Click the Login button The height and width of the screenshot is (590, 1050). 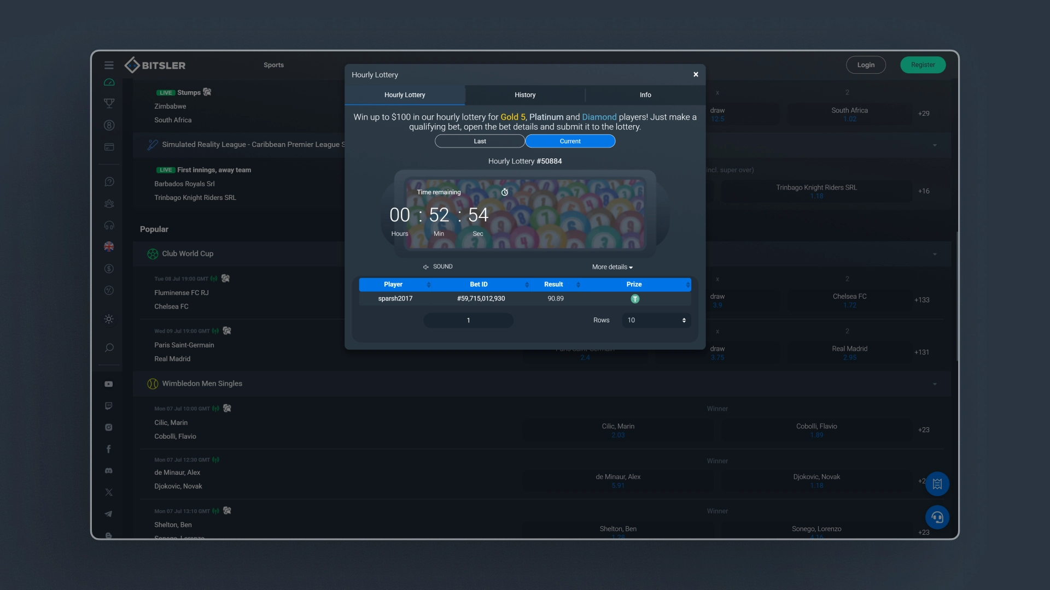(866, 65)
